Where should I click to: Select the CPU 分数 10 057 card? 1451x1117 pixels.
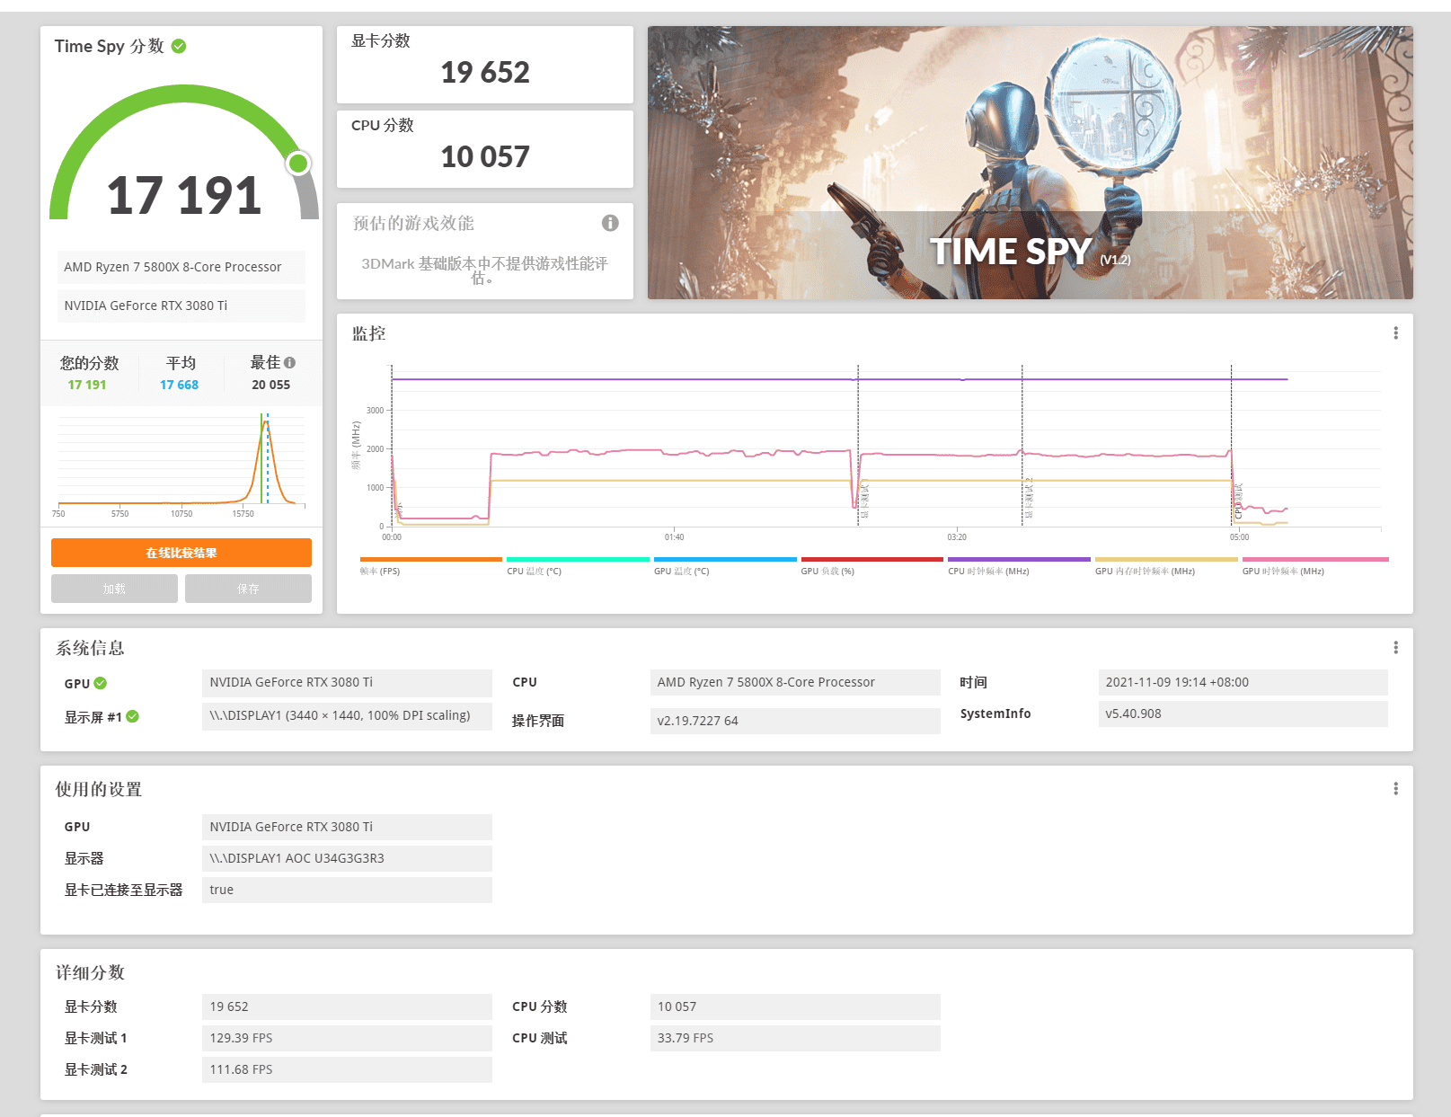pyautogui.click(x=485, y=149)
